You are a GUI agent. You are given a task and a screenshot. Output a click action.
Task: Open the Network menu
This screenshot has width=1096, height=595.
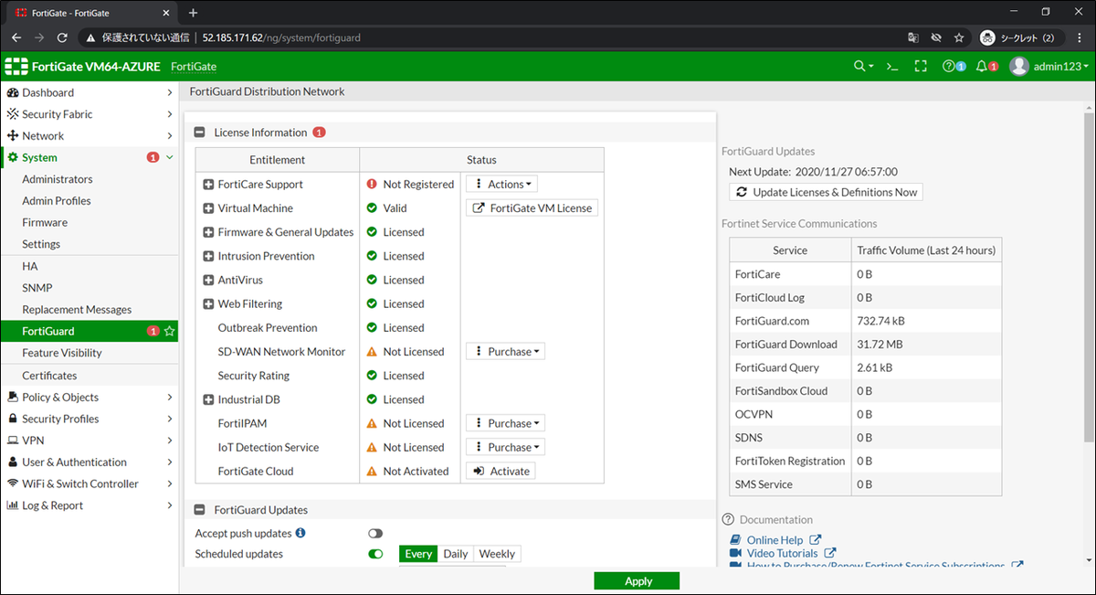click(x=90, y=135)
